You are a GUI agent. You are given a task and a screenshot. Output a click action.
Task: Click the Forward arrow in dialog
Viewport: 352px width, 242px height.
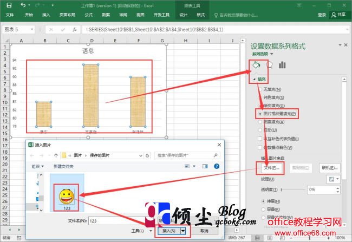point(42,155)
